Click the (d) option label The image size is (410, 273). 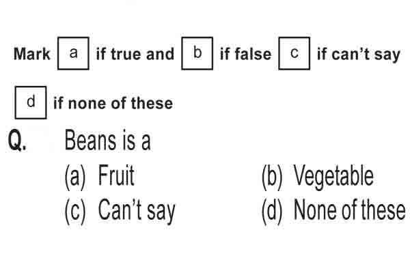[x=272, y=211]
